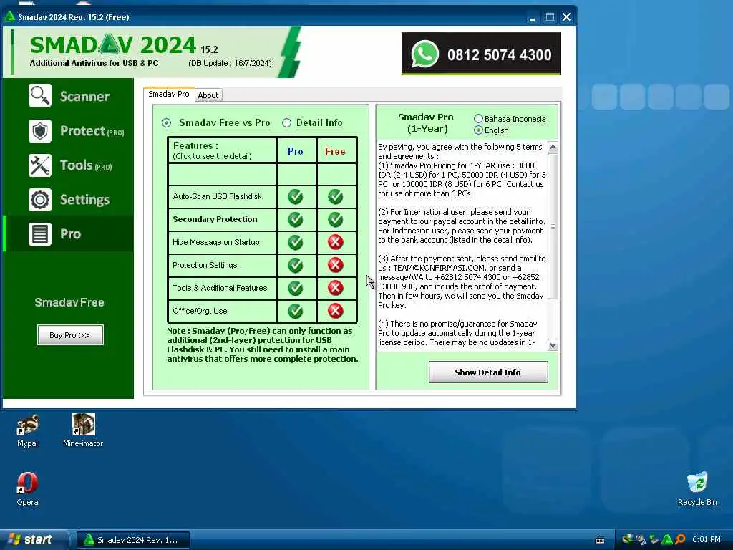Viewport: 733px width, 550px height.
Task: Click the keyboard icon in taskbar
Action: click(x=600, y=540)
